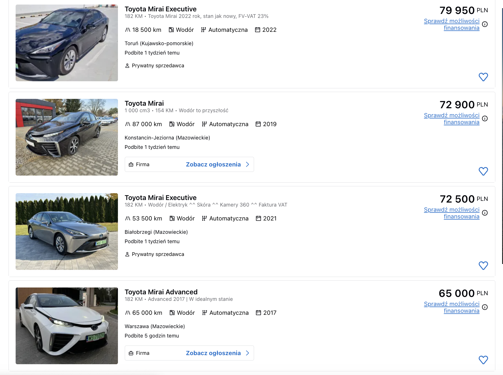This screenshot has width=503, height=375.
Task: Open the dark blue Mirai Executive photo
Action: click(67, 43)
